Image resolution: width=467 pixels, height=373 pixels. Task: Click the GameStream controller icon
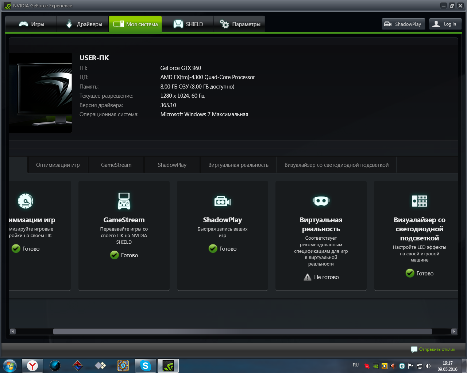(x=124, y=201)
